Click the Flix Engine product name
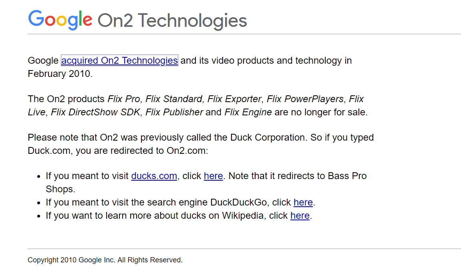 tap(248, 112)
